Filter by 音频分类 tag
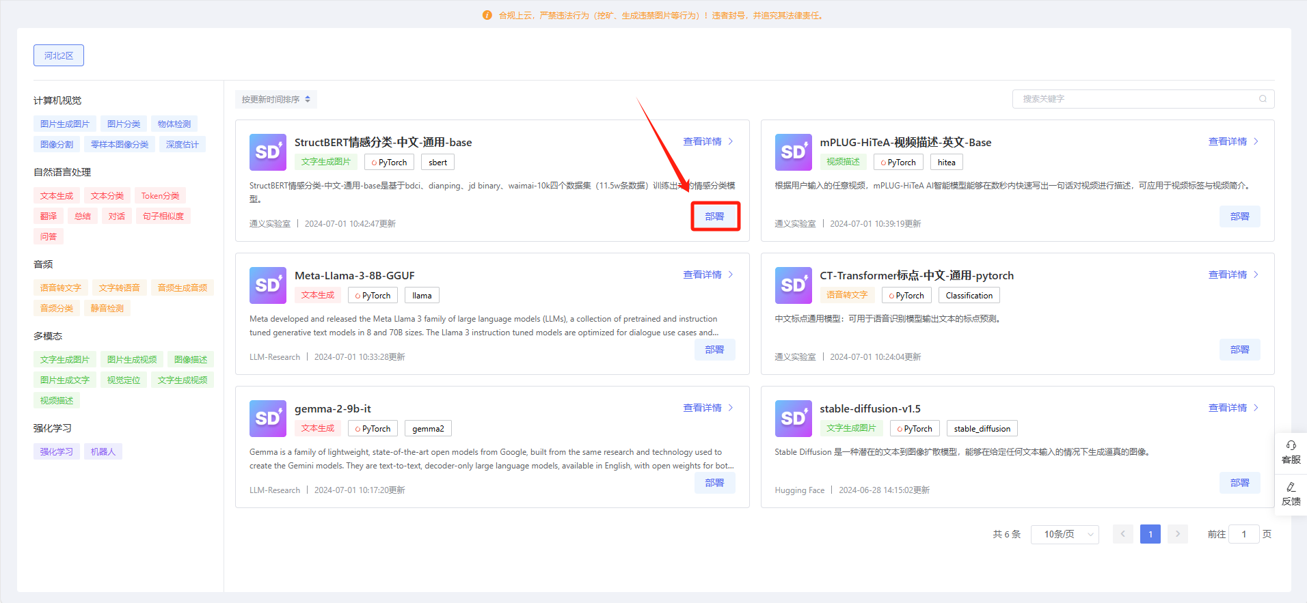 [57, 309]
